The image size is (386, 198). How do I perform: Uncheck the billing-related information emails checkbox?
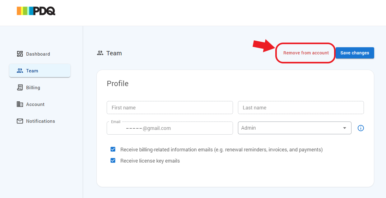[x=113, y=150]
